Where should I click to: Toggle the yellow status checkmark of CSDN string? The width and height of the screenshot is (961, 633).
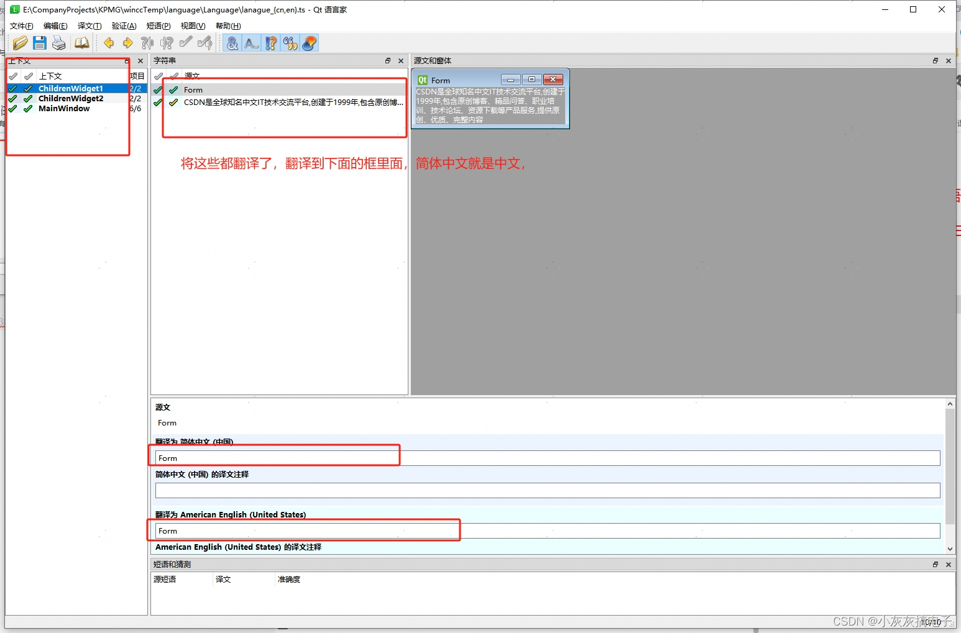click(174, 102)
